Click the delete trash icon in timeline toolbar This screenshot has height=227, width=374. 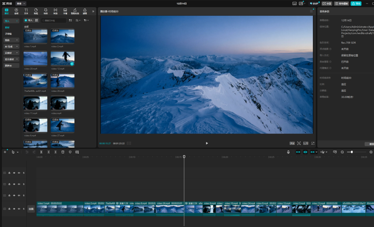coord(63,152)
